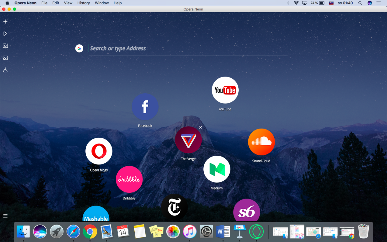This screenshot has height=242, width=387.
Task: Click the Wi-Fi status icon
Action: tap(296, 3)
